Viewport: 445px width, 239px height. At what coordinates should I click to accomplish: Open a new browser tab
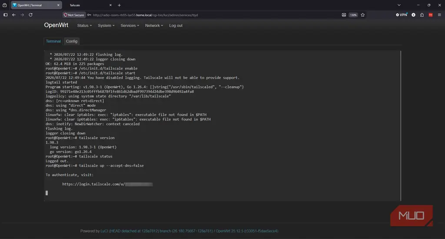[x=119, y=5]
